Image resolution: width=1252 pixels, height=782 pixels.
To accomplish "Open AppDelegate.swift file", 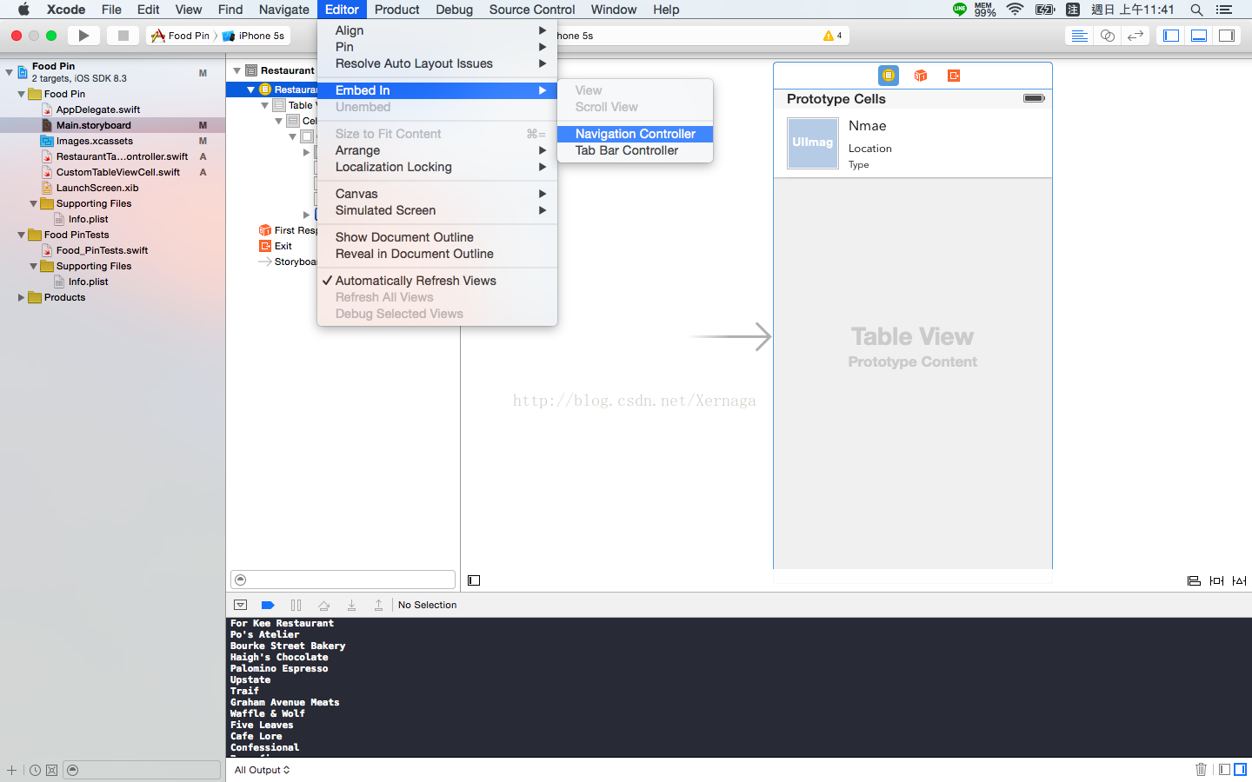I will pyautogui.click(x=97, y=109).
